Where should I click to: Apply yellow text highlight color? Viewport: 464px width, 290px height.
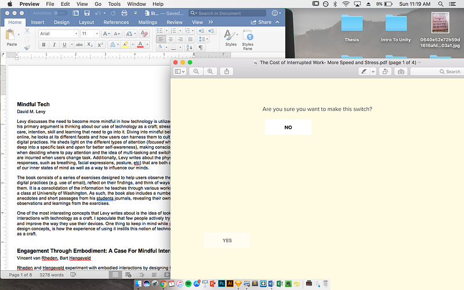point(125,45)
